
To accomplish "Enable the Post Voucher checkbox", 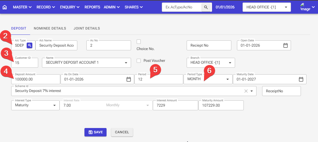I will tap(139, 61).
